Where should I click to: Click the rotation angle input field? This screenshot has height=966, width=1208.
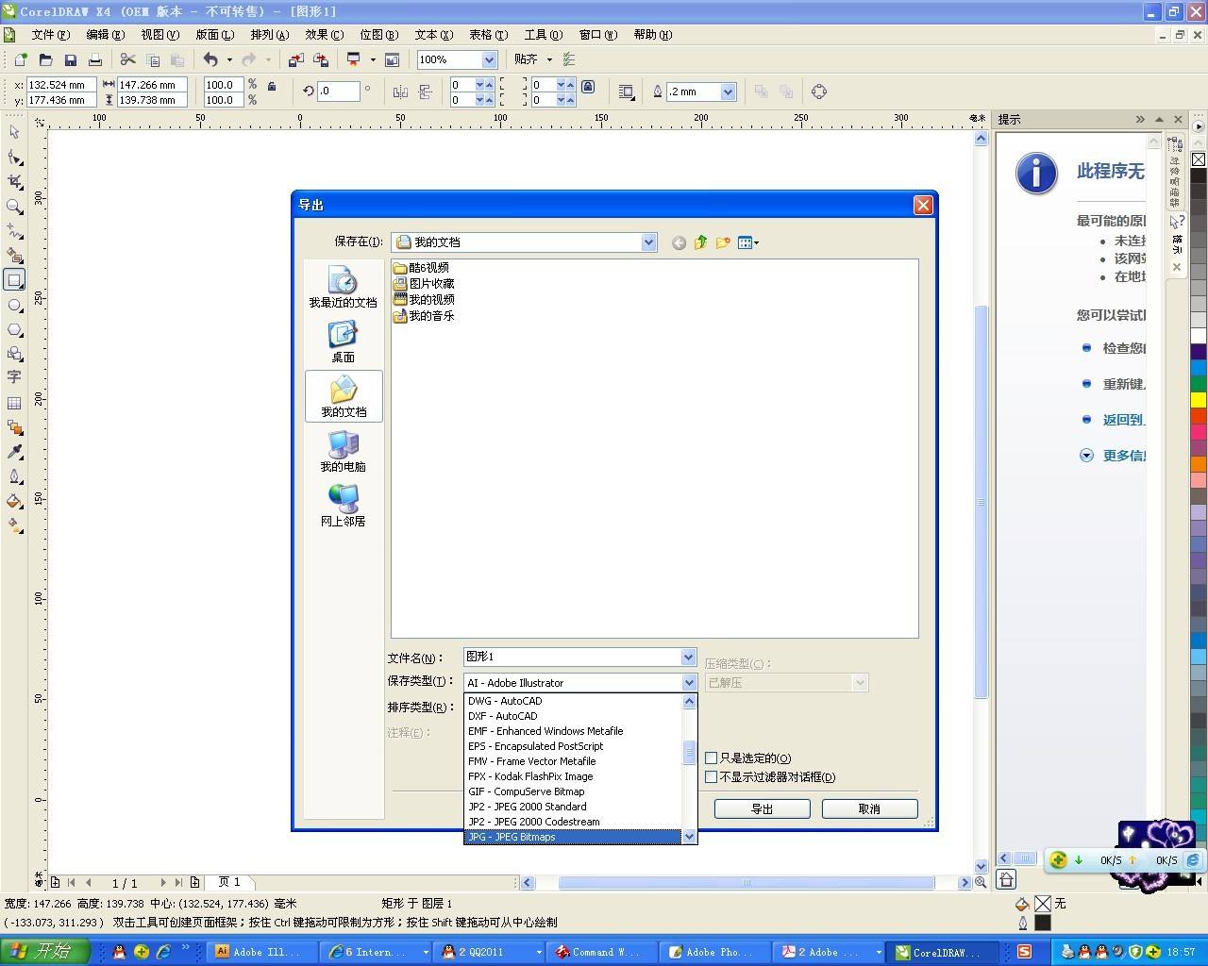point(339,92)
